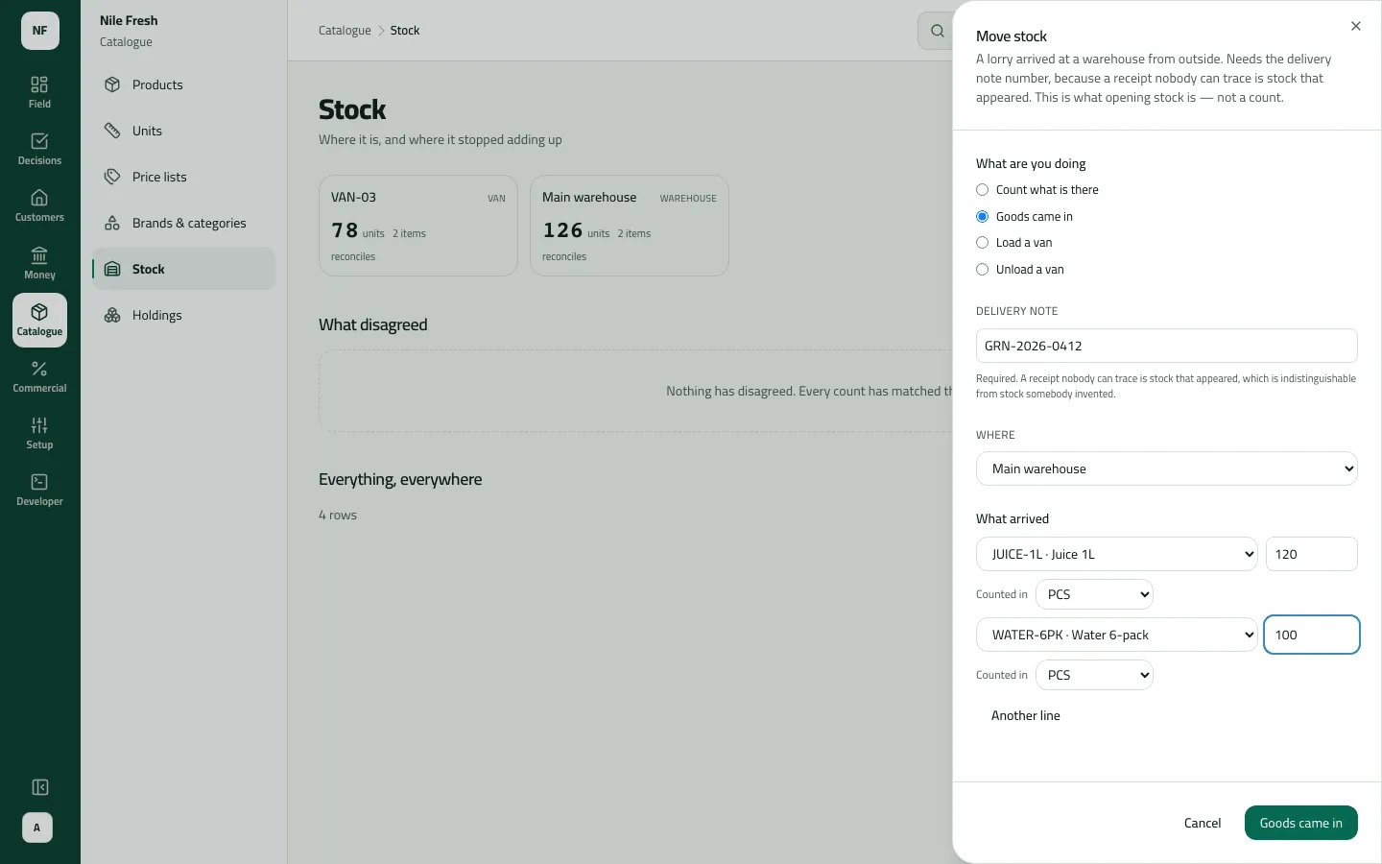
Task: Open the user avatar A
Action: 37,828
